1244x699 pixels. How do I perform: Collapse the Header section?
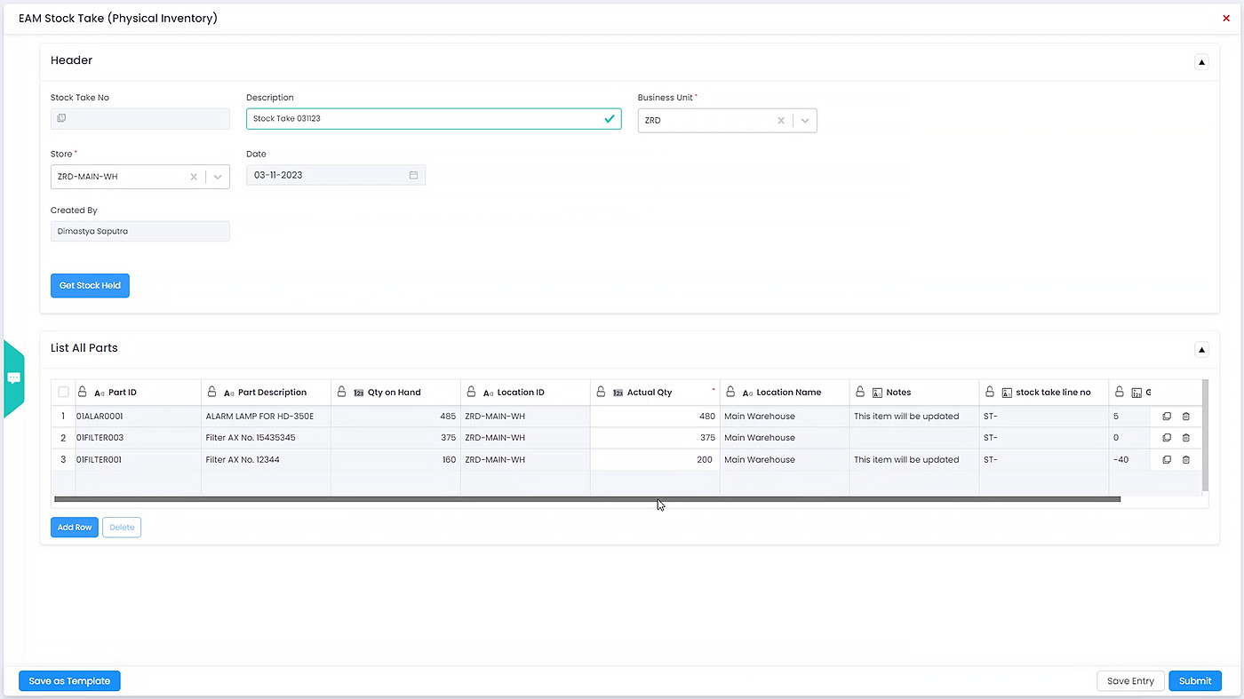[x=1201, y=62]
